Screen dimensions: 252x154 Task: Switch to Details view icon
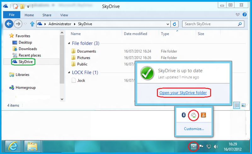(237, 105)
